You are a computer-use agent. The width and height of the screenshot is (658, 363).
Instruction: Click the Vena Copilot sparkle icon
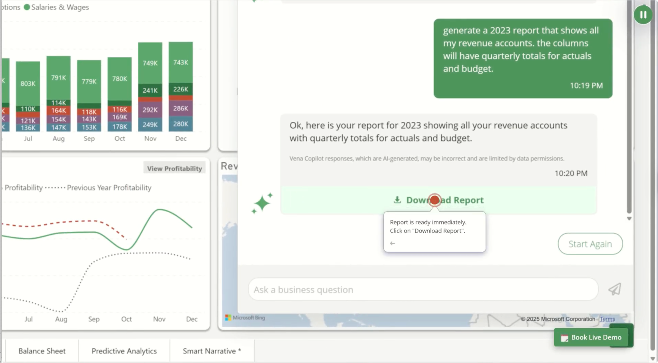tap(262, 202)
